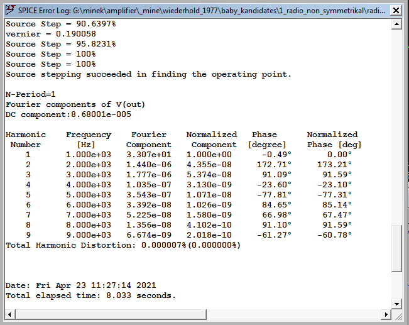Click the 'Harmonic' column header
This screenshot has width=409, height=325.
[x=26, y=135]
